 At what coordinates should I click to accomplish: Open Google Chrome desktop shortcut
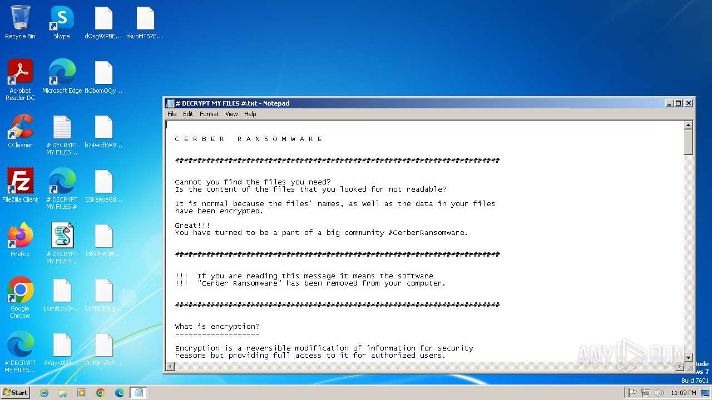point(20,298)
